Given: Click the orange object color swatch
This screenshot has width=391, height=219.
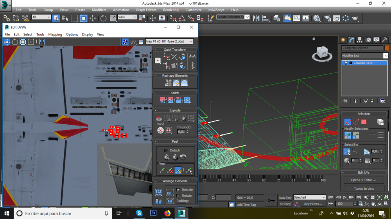Looking at the screenshot, I should pos(387,48).
